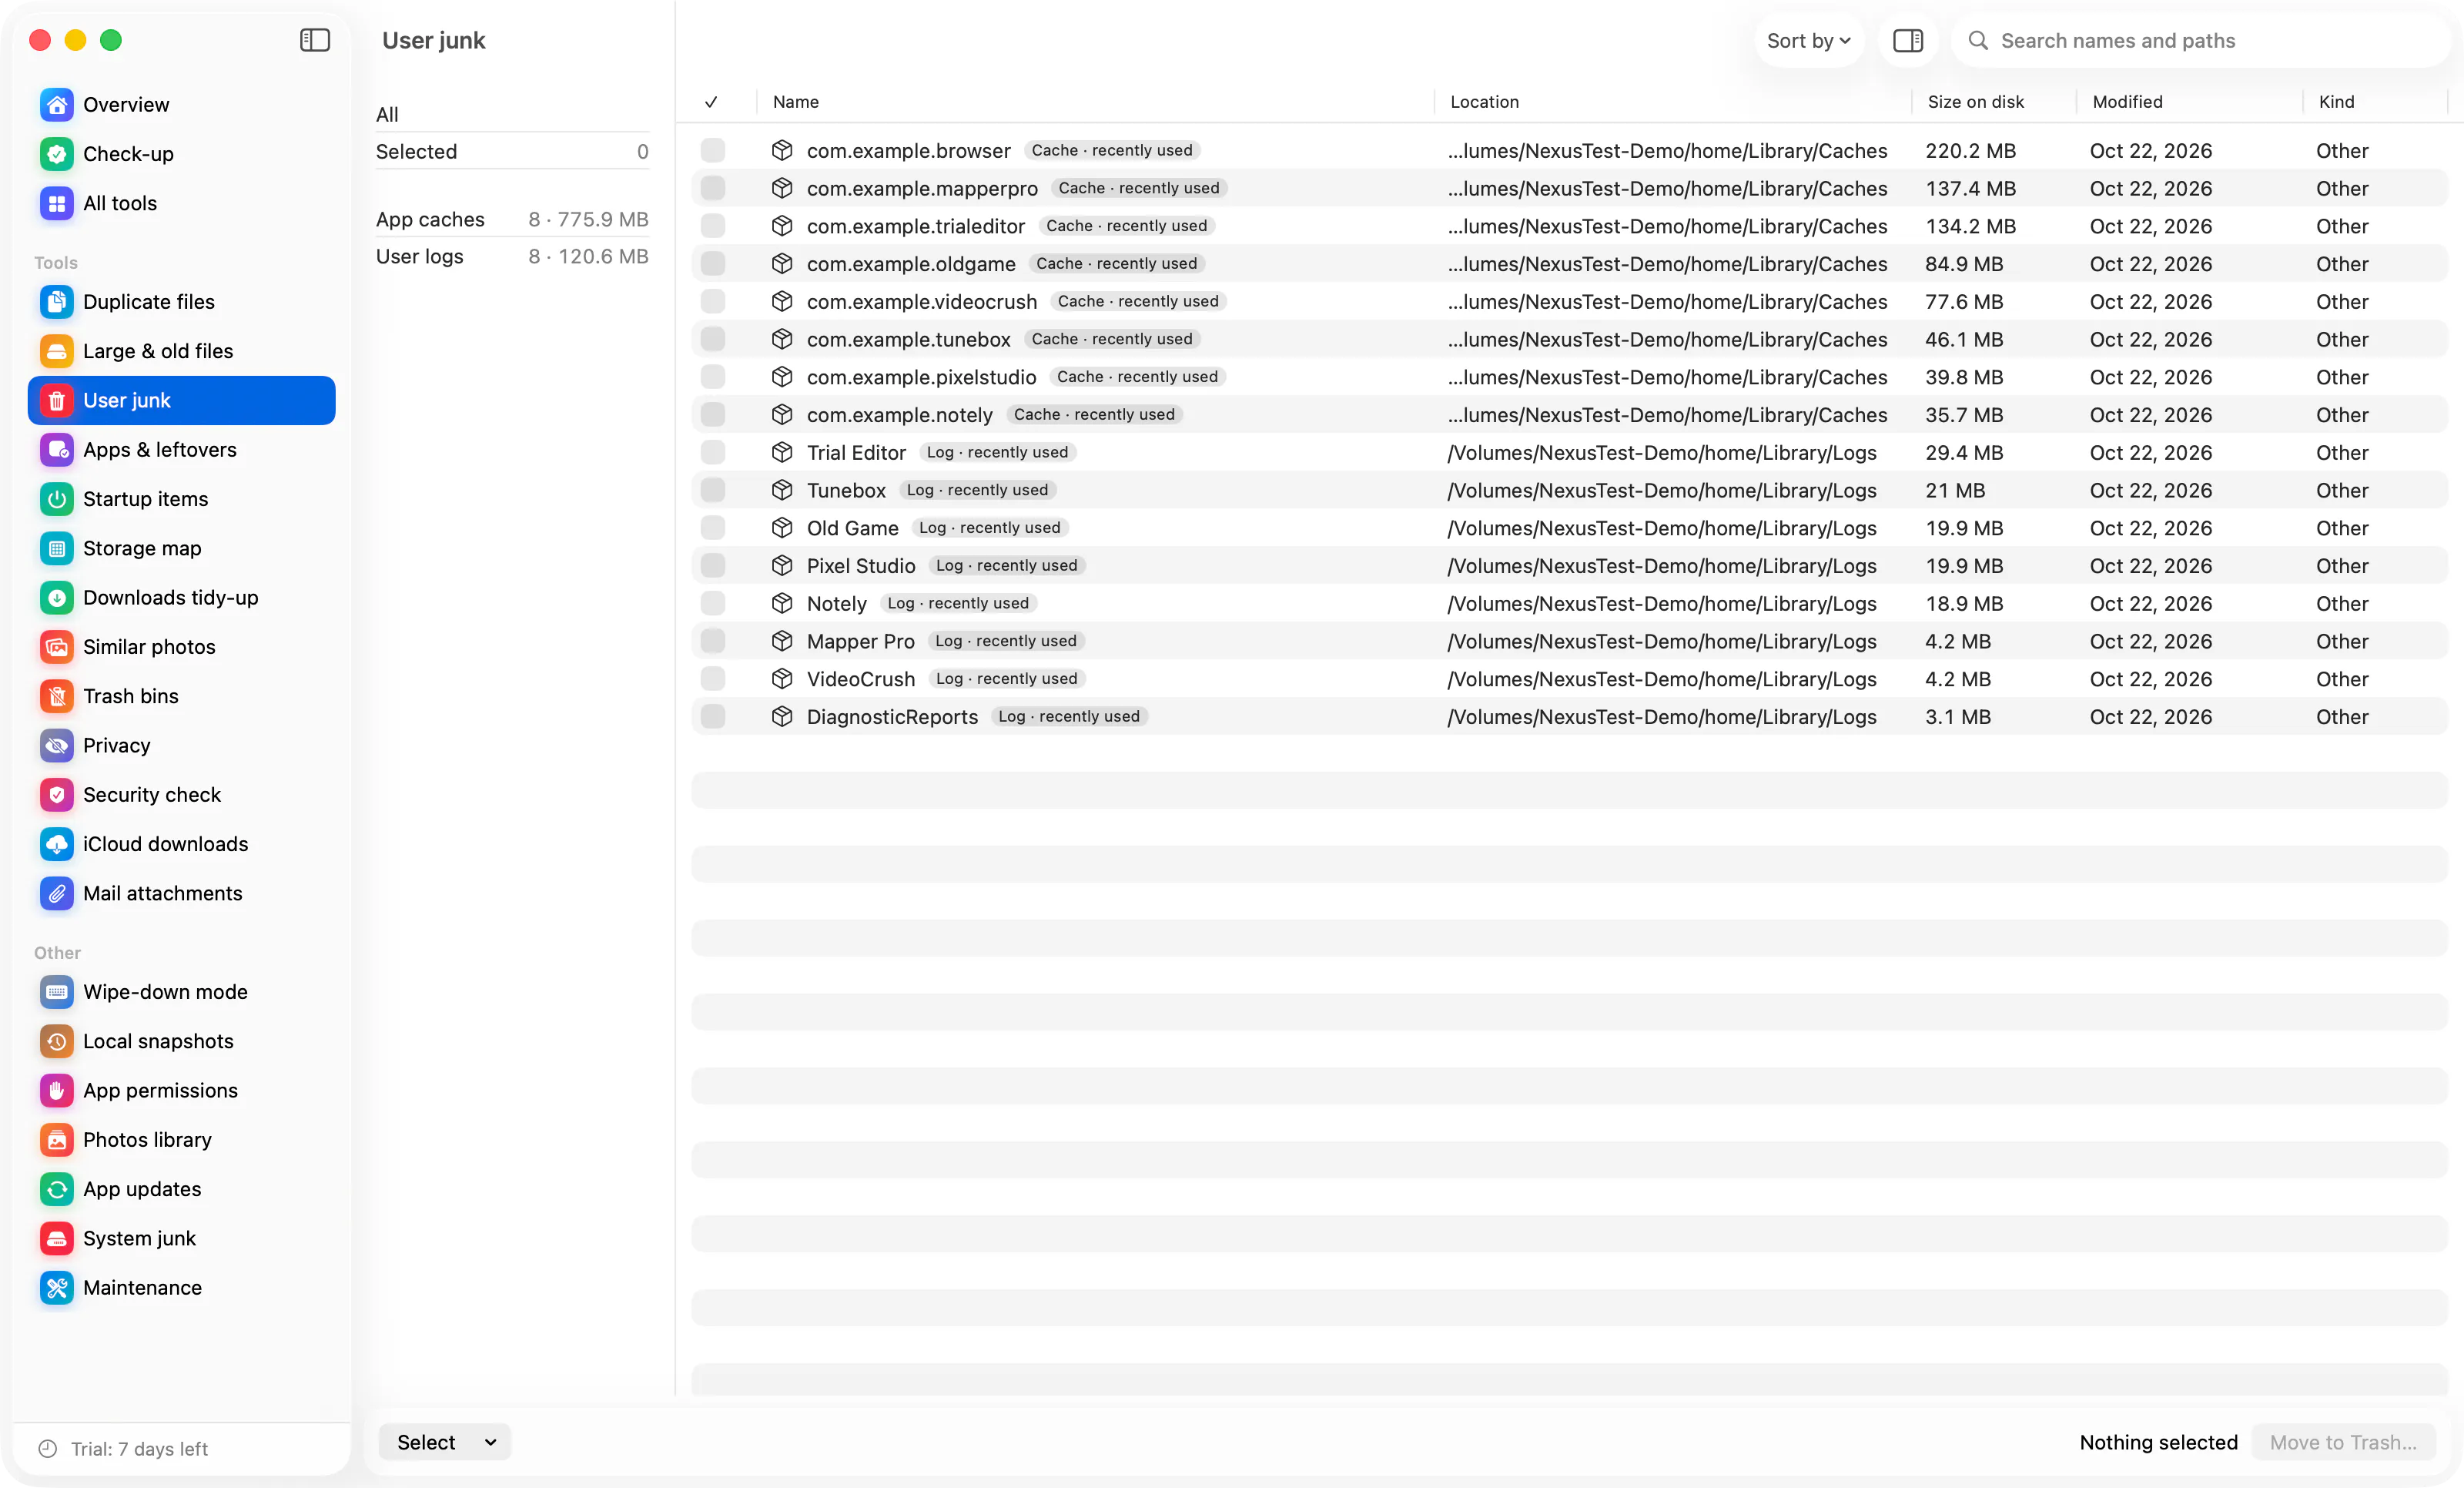This screenshot has height=1488, width=2464.
Task: Select the Mapper Pro log row
Action: tap(1569, 641)
